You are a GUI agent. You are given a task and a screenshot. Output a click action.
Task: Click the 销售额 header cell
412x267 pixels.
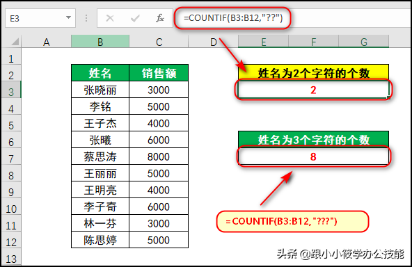(x=159, y=73)
